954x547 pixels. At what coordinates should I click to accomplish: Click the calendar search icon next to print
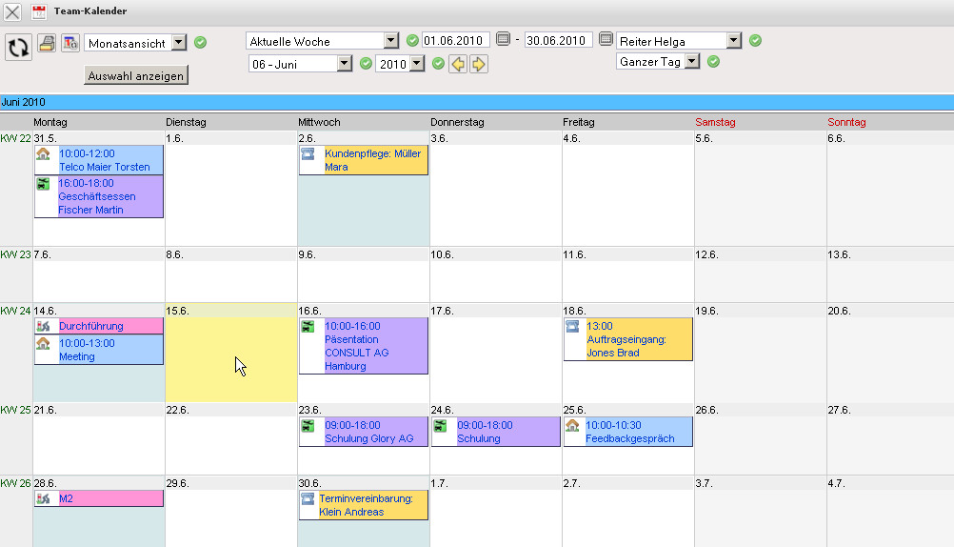click(70, 43)
